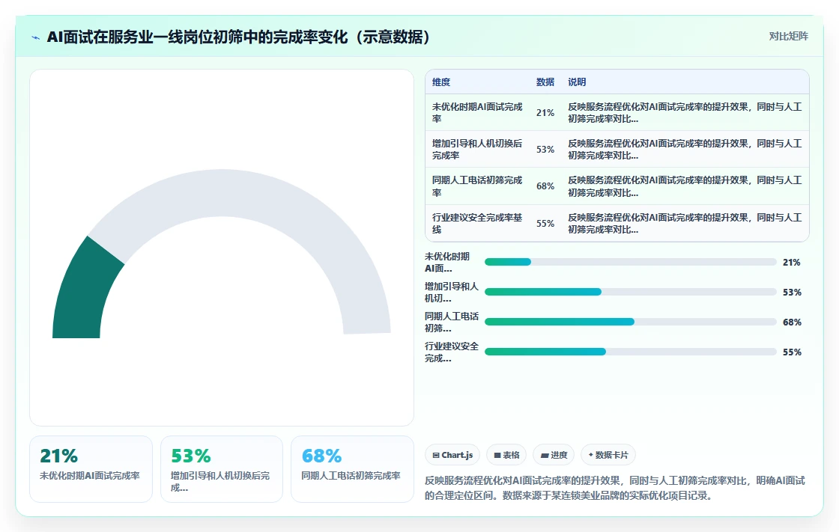The height and width of the screenshot is (532, 839).
Task: Click the 53% value in the table
Action: coord(545,150)
